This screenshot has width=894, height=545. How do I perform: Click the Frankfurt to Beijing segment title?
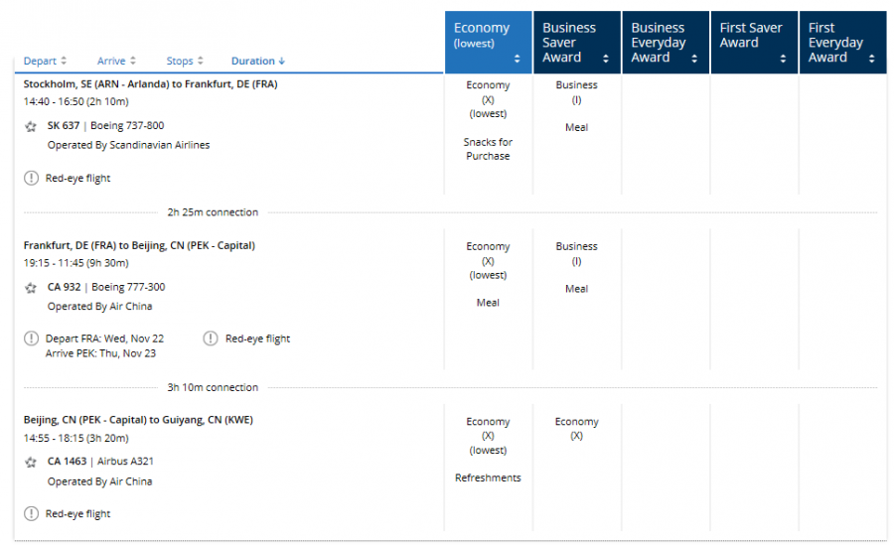click(139, 245)
